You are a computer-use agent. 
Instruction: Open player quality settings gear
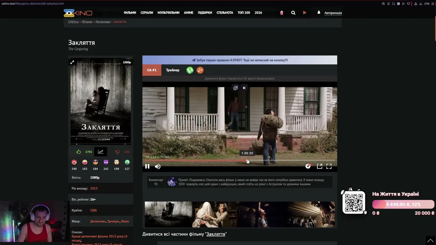click(x=308, y=166)
